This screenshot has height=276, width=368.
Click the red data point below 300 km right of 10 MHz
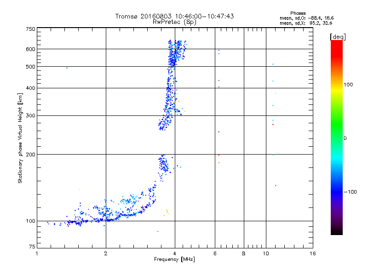273,124
